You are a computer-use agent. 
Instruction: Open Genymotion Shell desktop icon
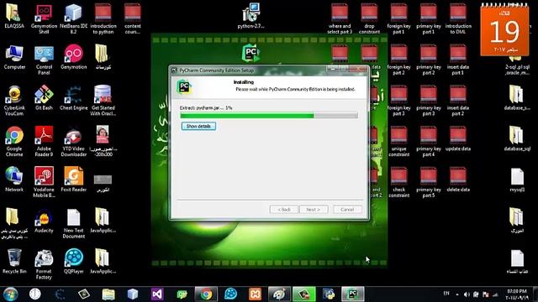(x=44, y=19)
